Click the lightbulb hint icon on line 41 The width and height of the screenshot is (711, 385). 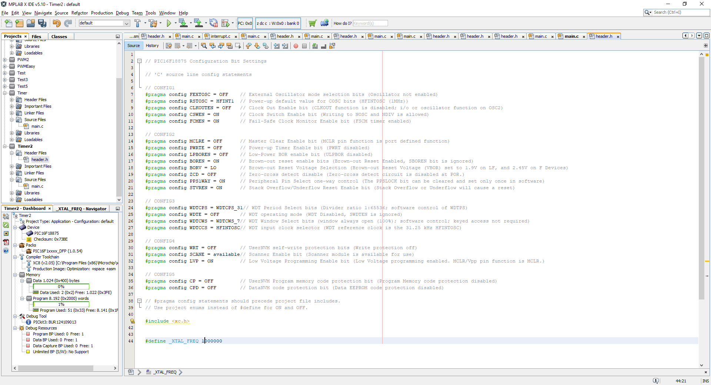click(x=132, y=321)
